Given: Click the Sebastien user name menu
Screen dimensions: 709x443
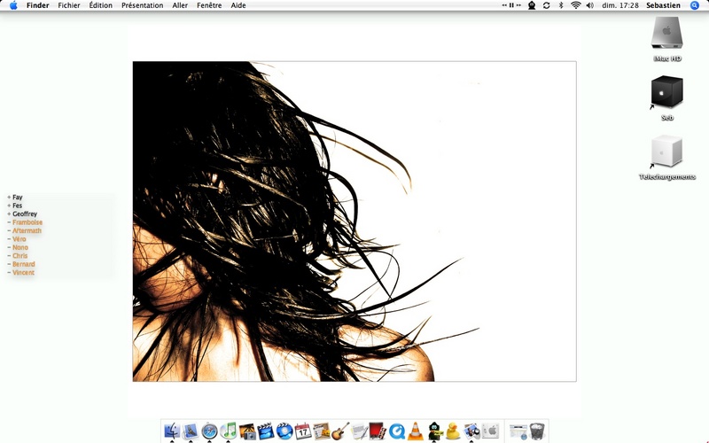Looking at the screenshot, I should (x=663, y=5).
